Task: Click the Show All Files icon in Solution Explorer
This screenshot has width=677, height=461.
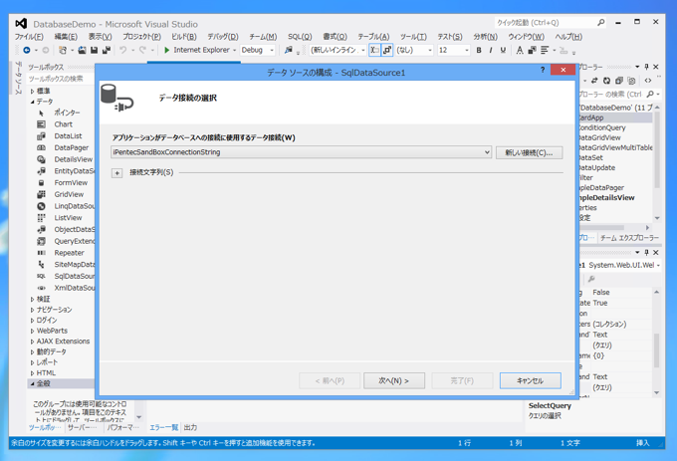Action: click(x=631, y=81)
